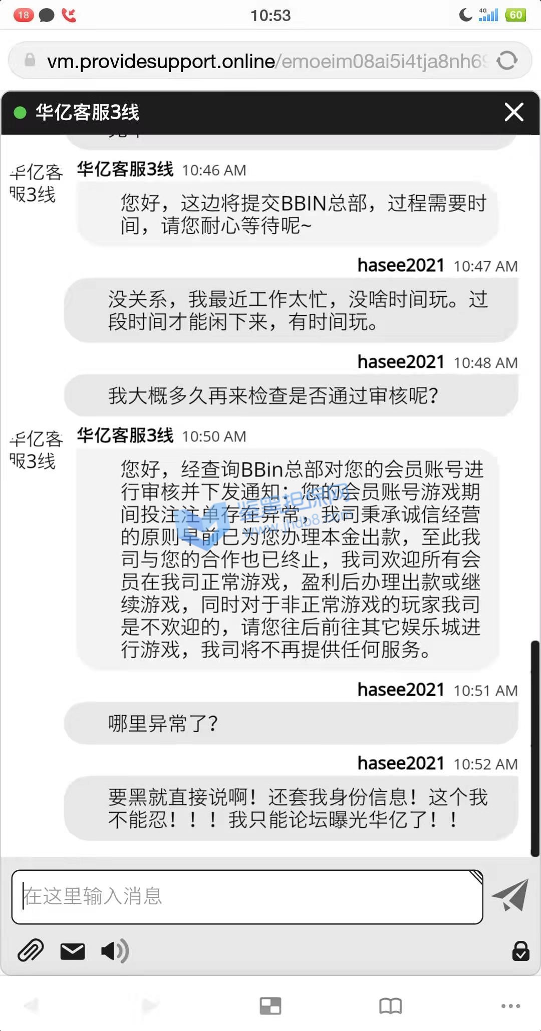Open browser tabs overview icon
Viewport: 541px width, 1031px height.
270,1006
